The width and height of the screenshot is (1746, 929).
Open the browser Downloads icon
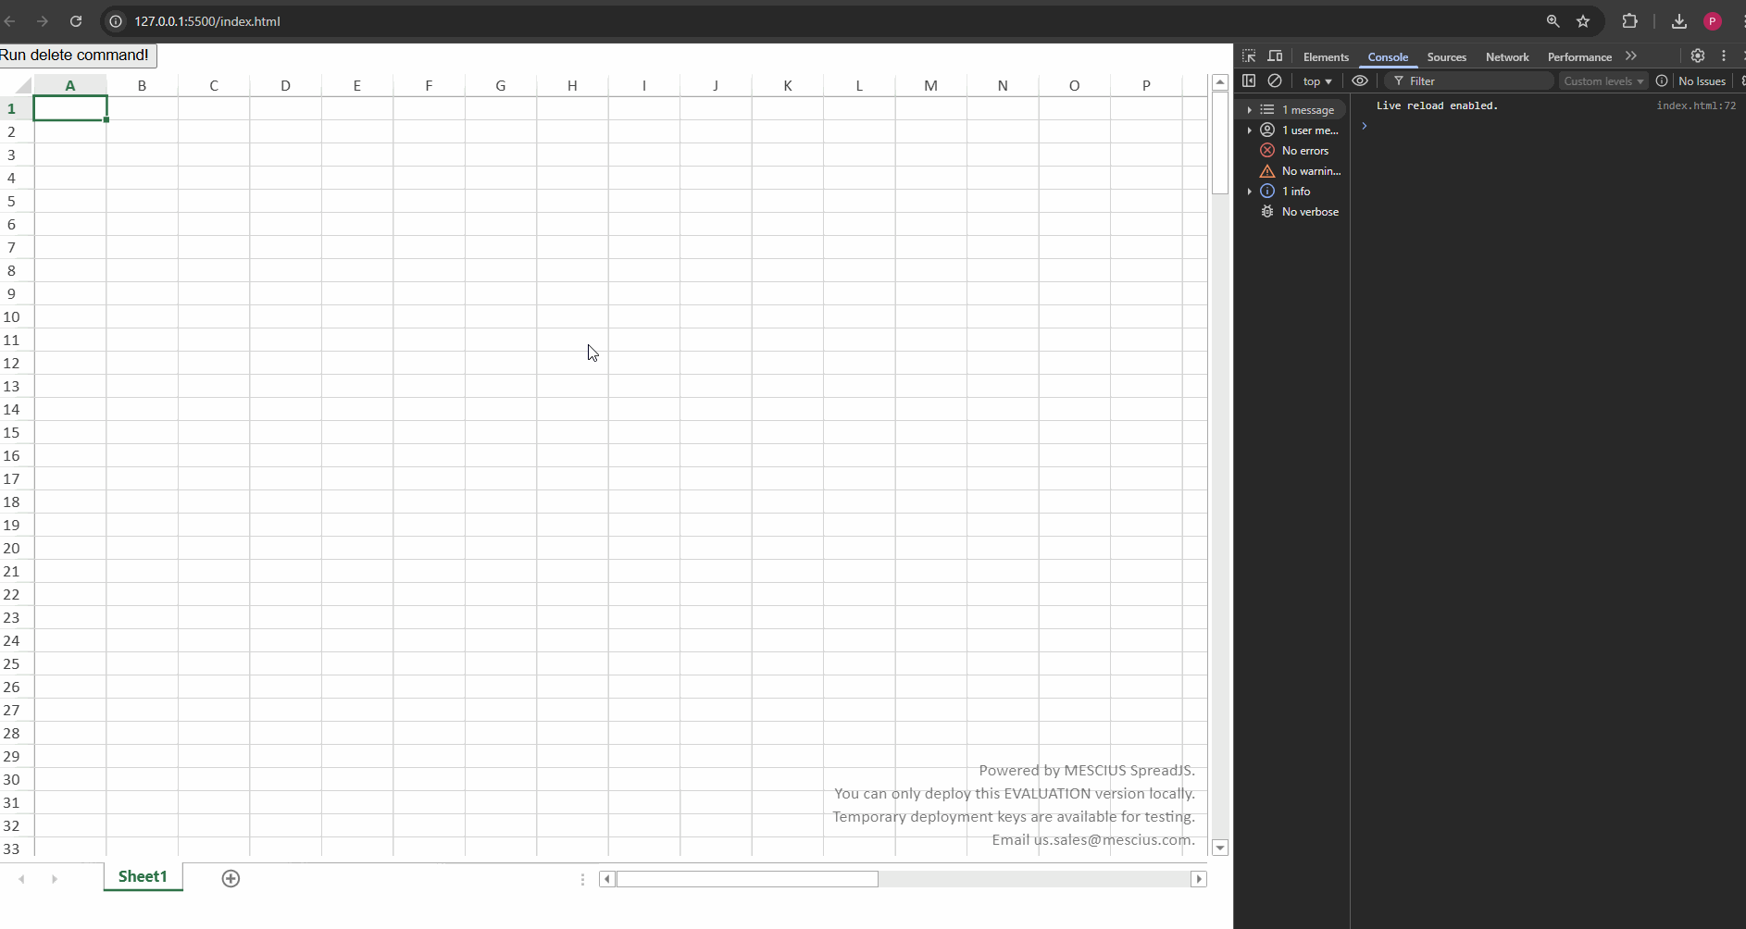(1679, 20)
